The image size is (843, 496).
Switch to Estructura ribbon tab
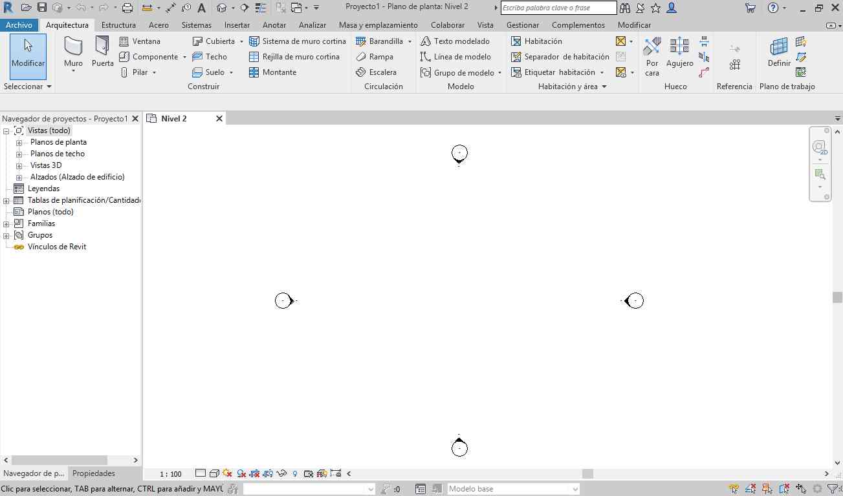tap(118, 25)
